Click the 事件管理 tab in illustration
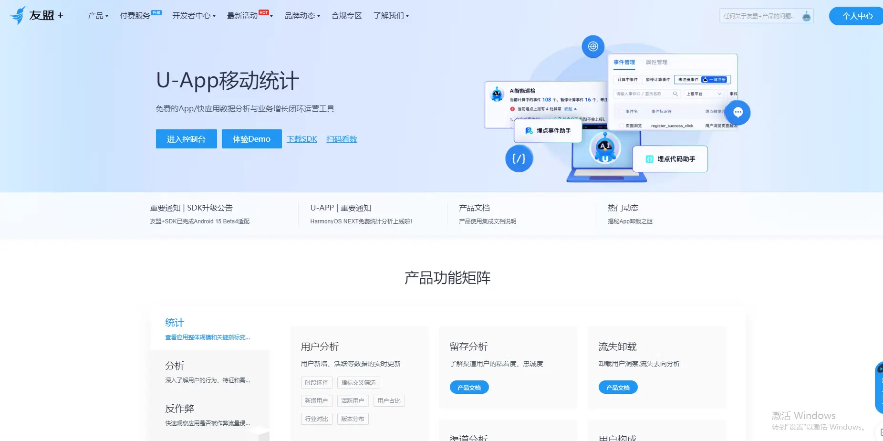883x441 pixels. 624,63
